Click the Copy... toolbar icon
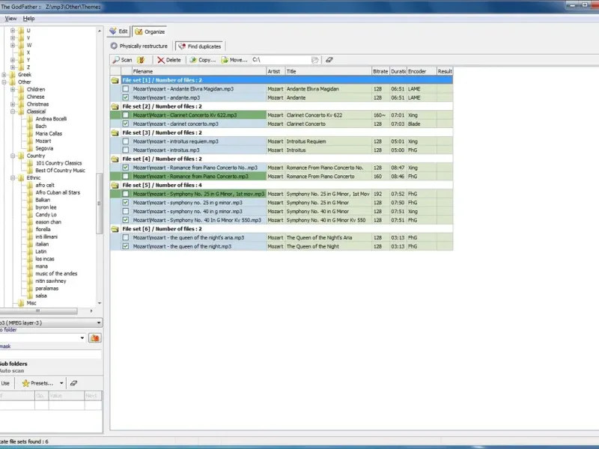 tap(193, 60)
